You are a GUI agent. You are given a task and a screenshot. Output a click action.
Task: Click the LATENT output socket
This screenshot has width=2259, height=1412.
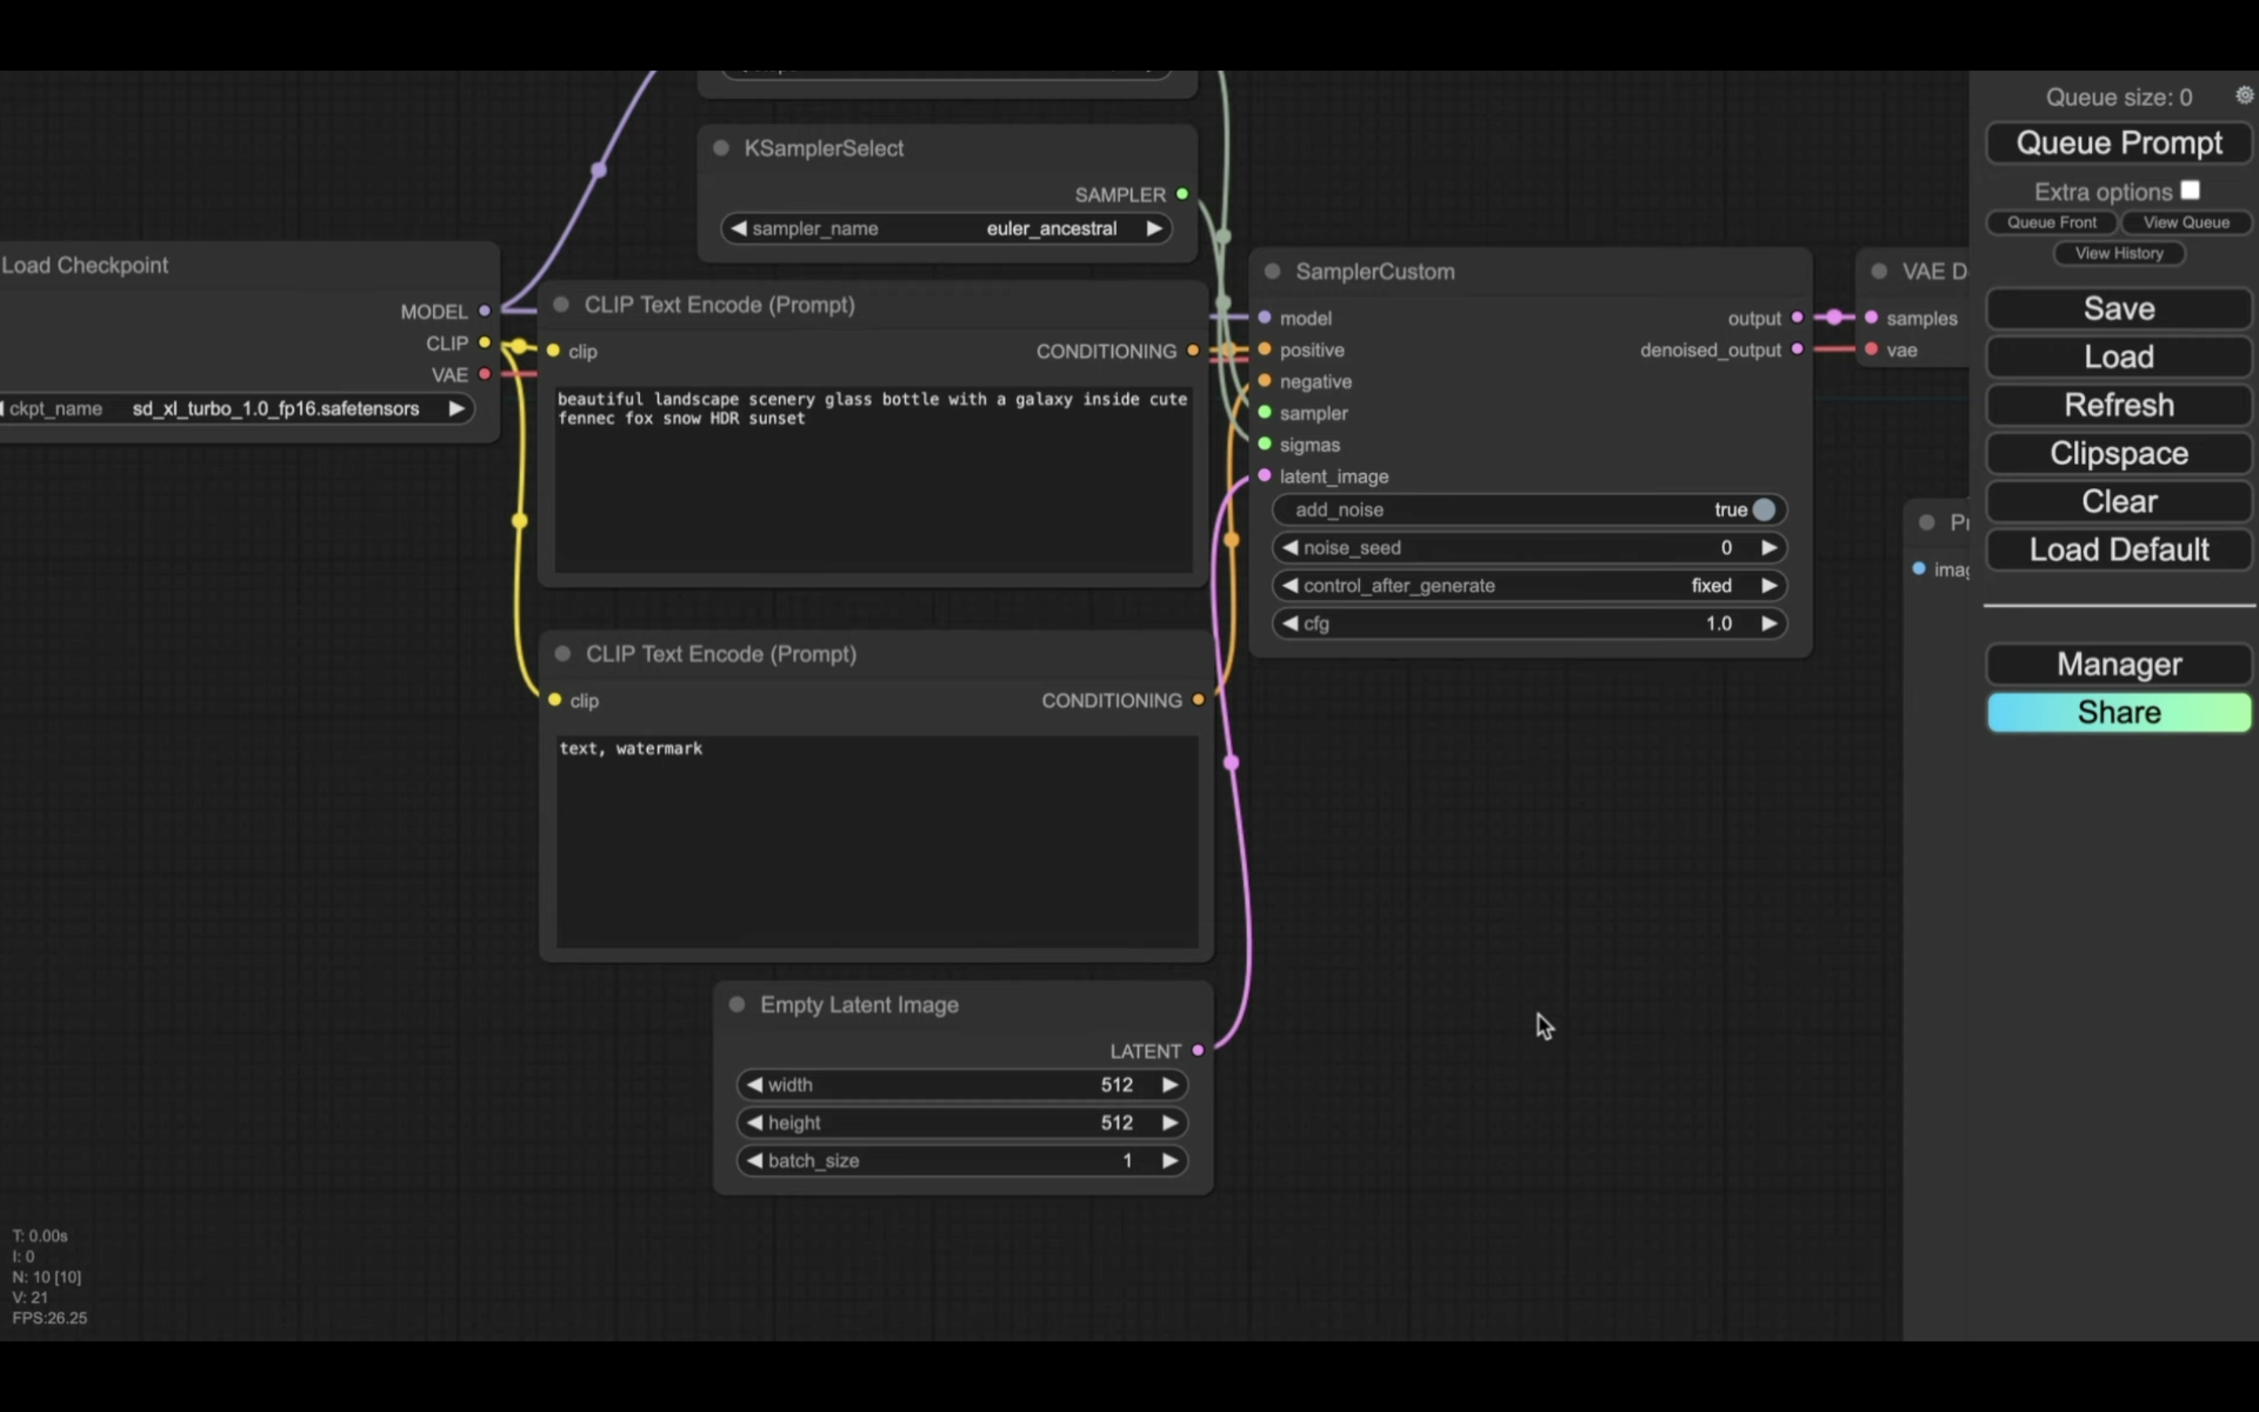1199,1050
